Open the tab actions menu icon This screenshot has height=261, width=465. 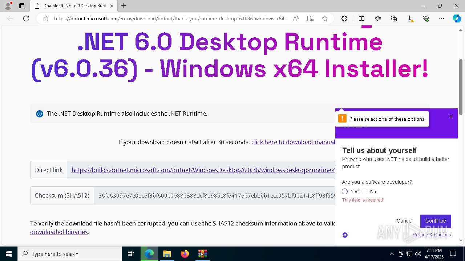pyautogui.click(x=22, y=6)
